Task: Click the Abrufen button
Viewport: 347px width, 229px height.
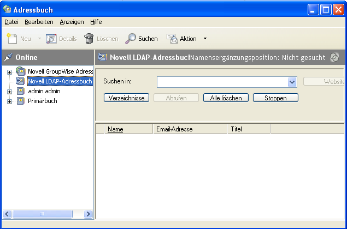Action: coord(176,98)
